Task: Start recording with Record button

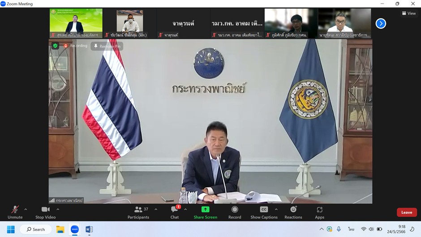Action: point(235,212)
